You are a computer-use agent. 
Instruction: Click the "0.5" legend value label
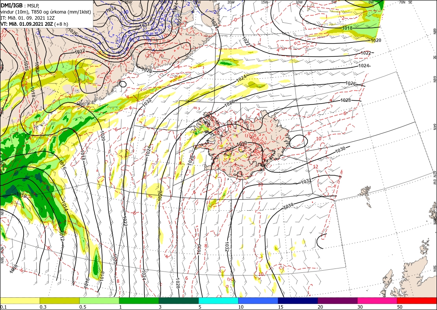(83, 307)
